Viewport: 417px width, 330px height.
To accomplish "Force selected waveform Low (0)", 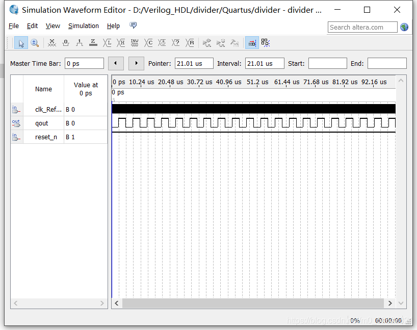I will (x=66, y=43).
